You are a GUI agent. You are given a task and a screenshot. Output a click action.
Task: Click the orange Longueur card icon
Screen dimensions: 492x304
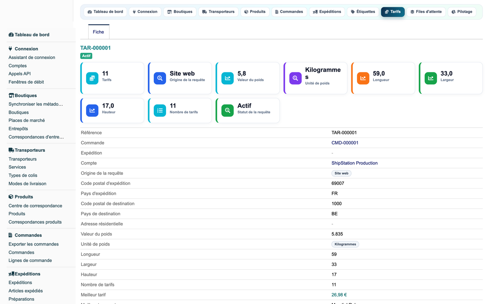click(x=363, y=78)
